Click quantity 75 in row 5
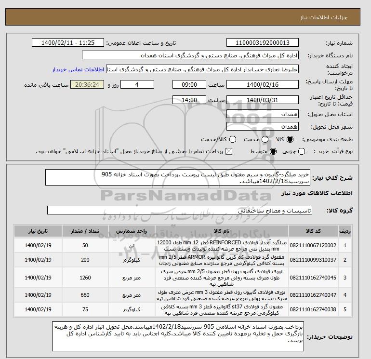The height and width of the screenshot is (359, 371). pos(85,309)
